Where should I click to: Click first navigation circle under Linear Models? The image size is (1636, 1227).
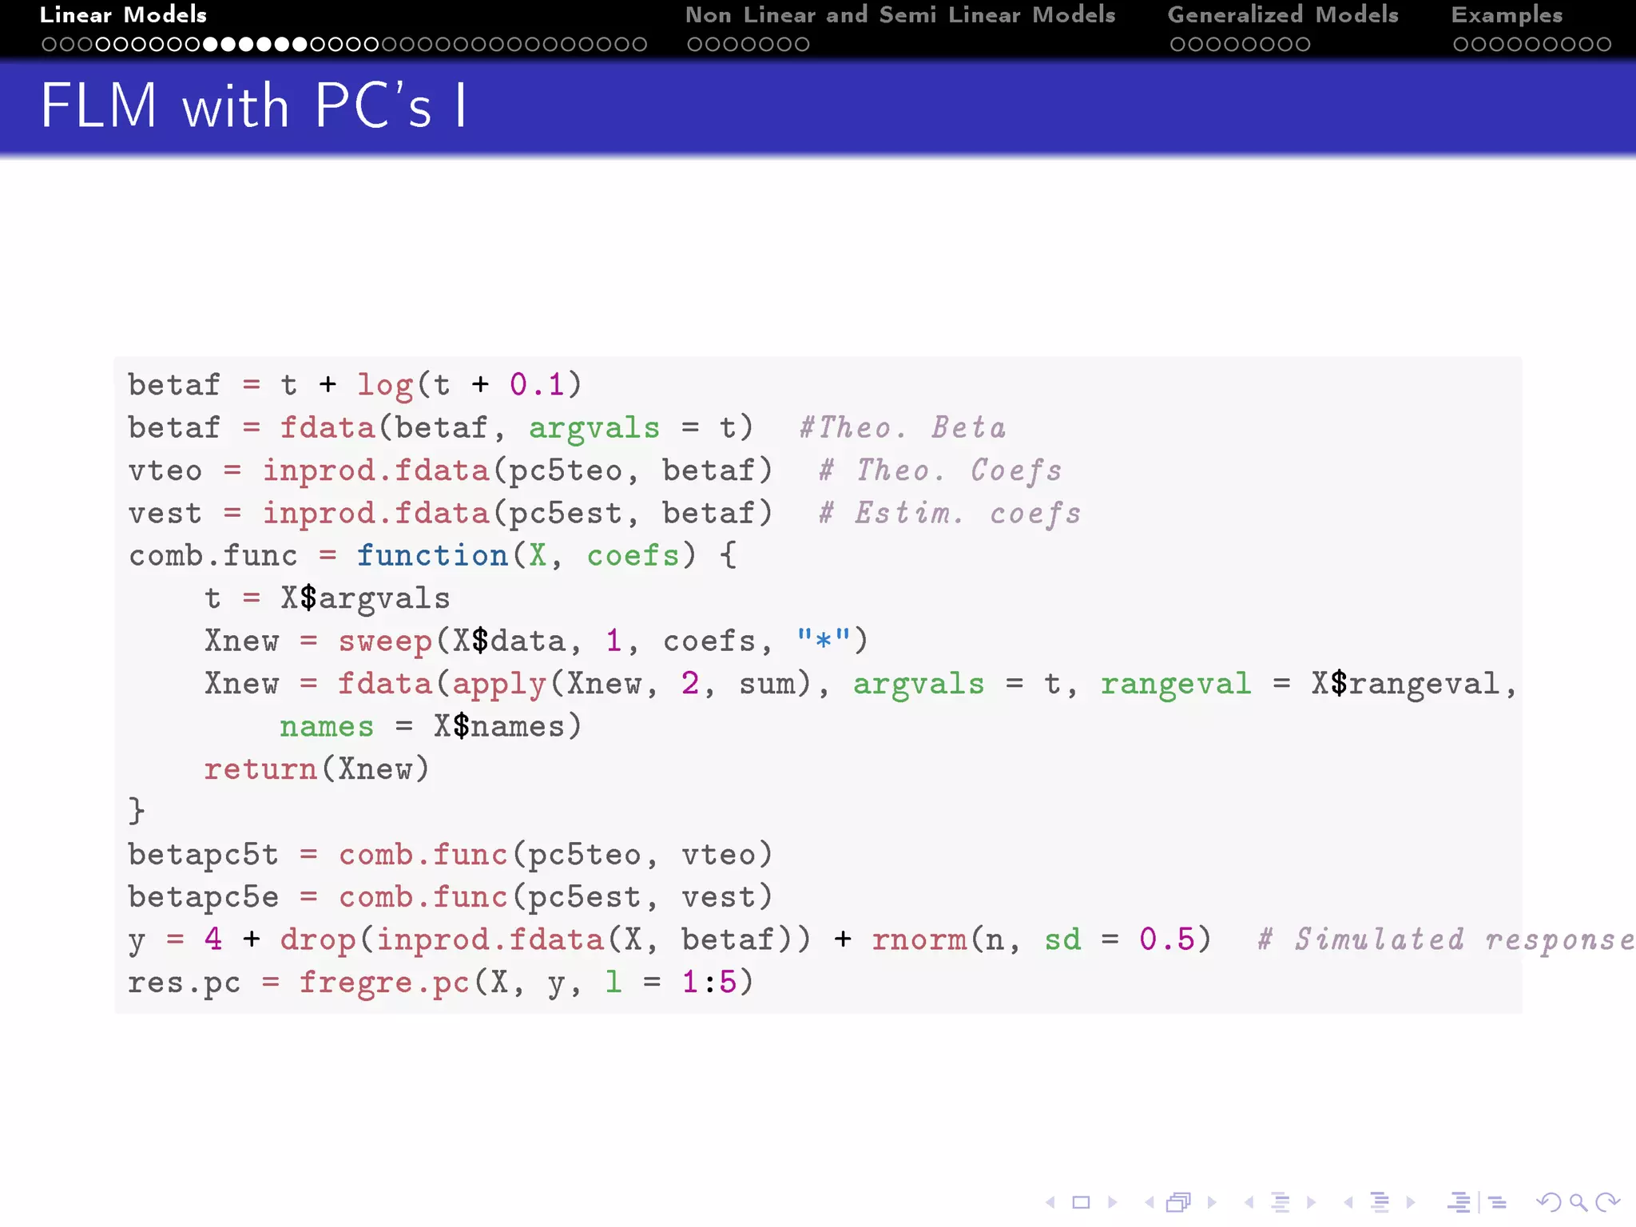click(x=49, y=45)
